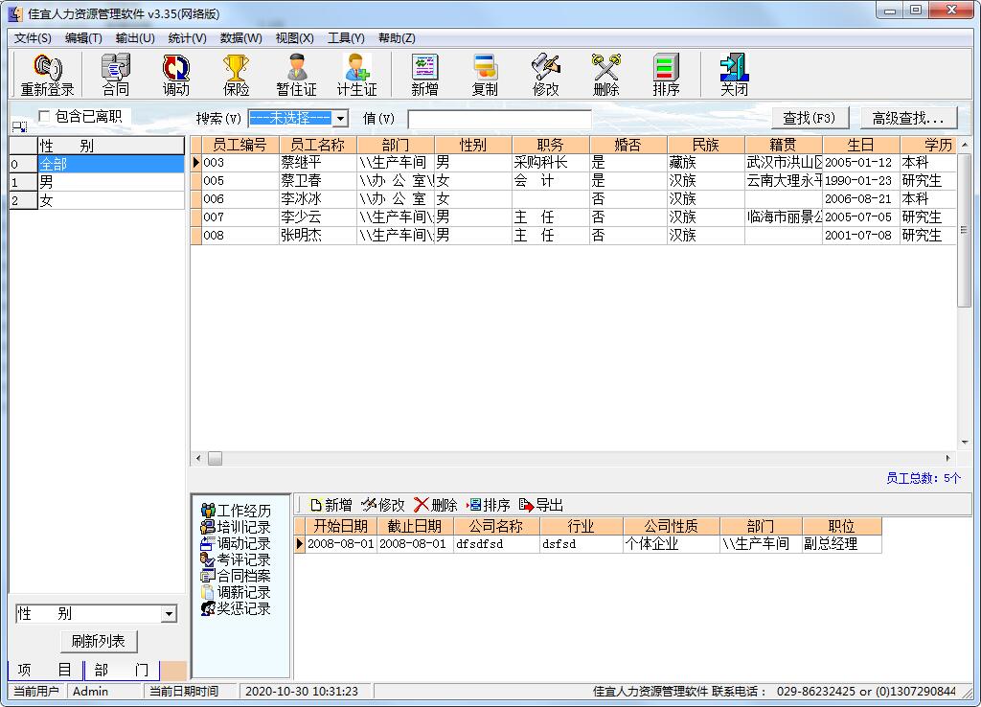The height and width of the screenshot is (707, 981).
Task: Open 考评记录 evaluation records
Action: (x=236, y=559)
